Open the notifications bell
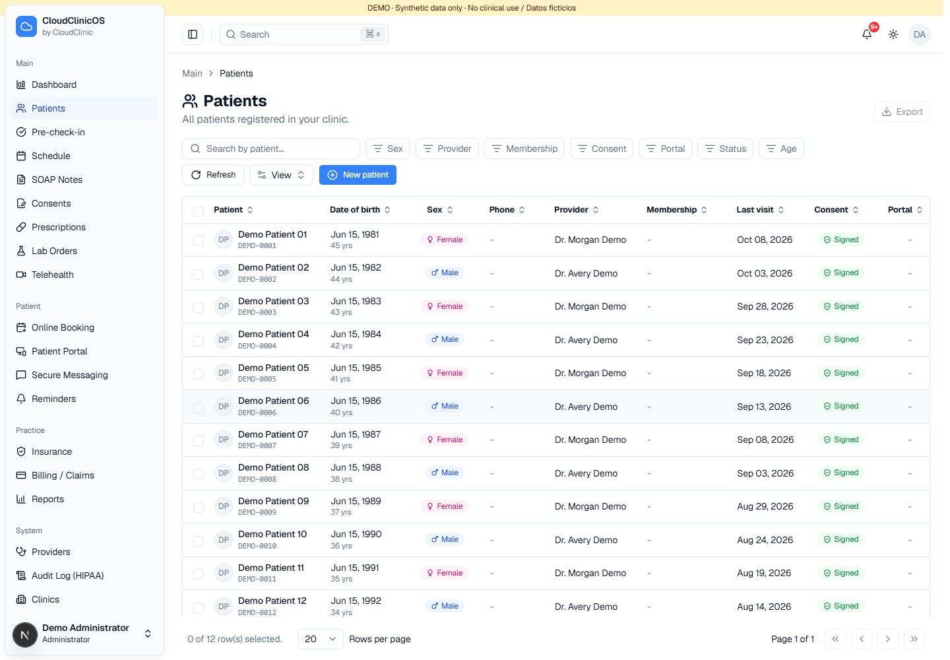 click(867, 34)
